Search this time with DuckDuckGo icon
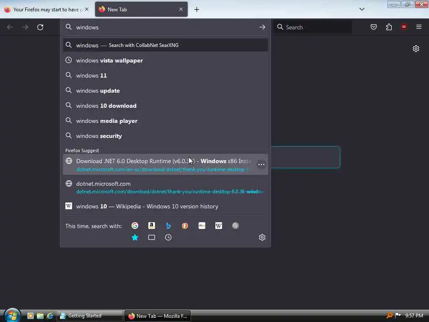The height and width of the screenshot is (322, 429). pyautogui.click(x=185, y=226)
